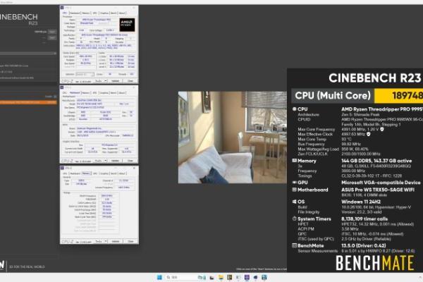The image size is (423, 282).
Task: Click verified checkmark beside Max Core Frequency
Action: click(382, 129)
